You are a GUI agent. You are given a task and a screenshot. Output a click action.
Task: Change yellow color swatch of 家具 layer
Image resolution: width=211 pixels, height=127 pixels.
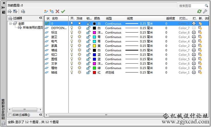[95, 46]
